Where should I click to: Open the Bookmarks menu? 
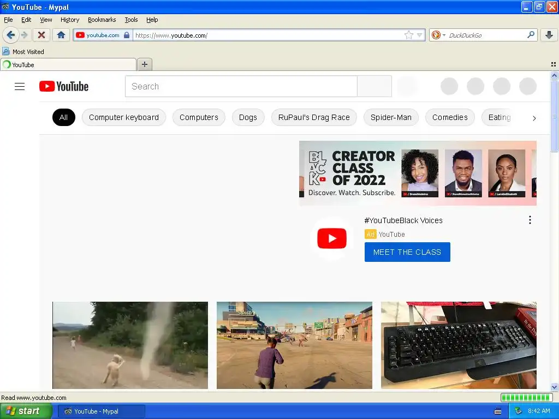(x=102, y=20)
